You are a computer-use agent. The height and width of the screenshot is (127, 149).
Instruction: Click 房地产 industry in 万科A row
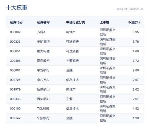pos(71,32)
